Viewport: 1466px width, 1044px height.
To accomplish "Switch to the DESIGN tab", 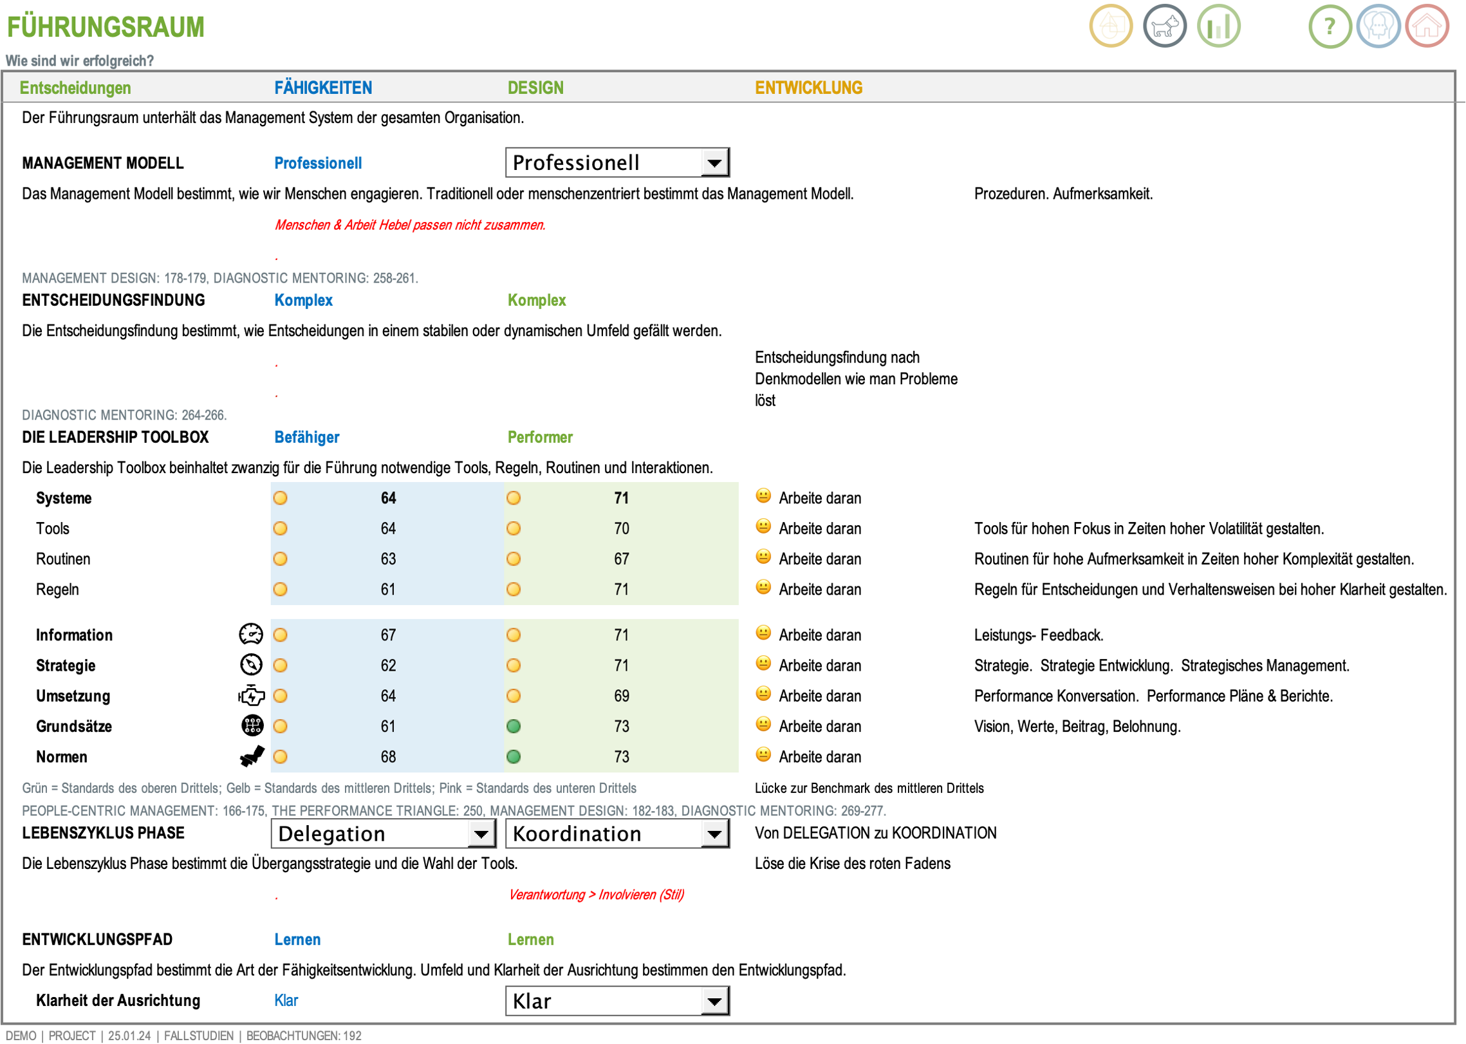I will pyautogui.click(x=535, y=88).
